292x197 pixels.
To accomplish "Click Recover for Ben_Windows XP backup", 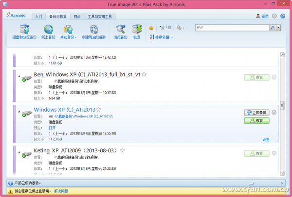I will click(x=256, y=78).
